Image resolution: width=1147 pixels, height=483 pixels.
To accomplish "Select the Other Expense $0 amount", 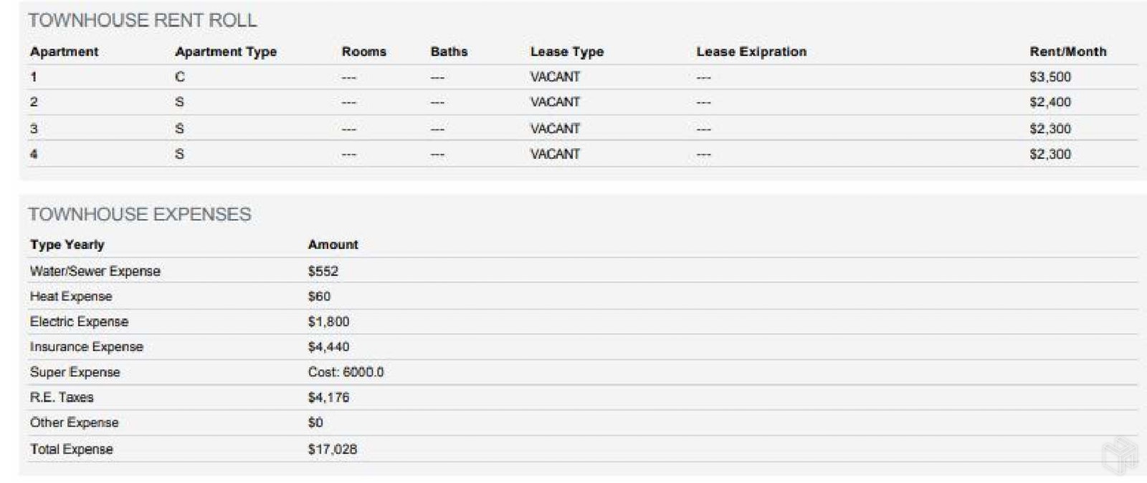I will (315, 422).
